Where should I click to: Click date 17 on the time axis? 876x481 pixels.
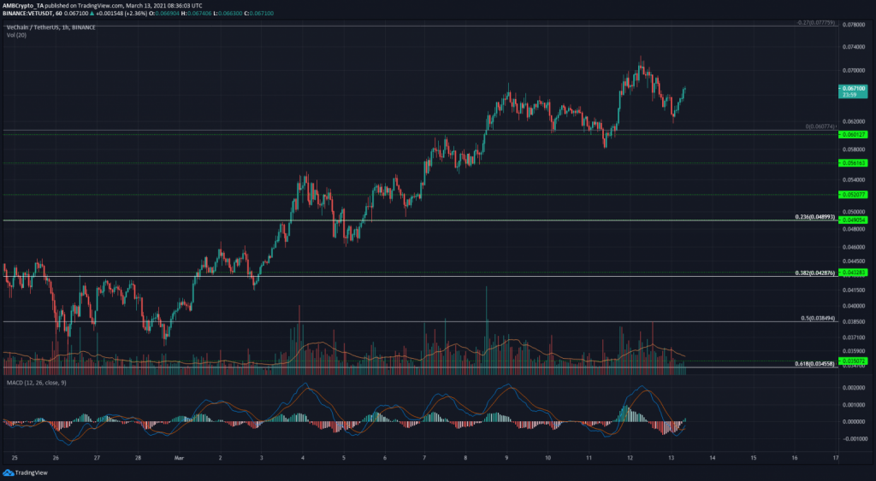[x=835, y=458]
